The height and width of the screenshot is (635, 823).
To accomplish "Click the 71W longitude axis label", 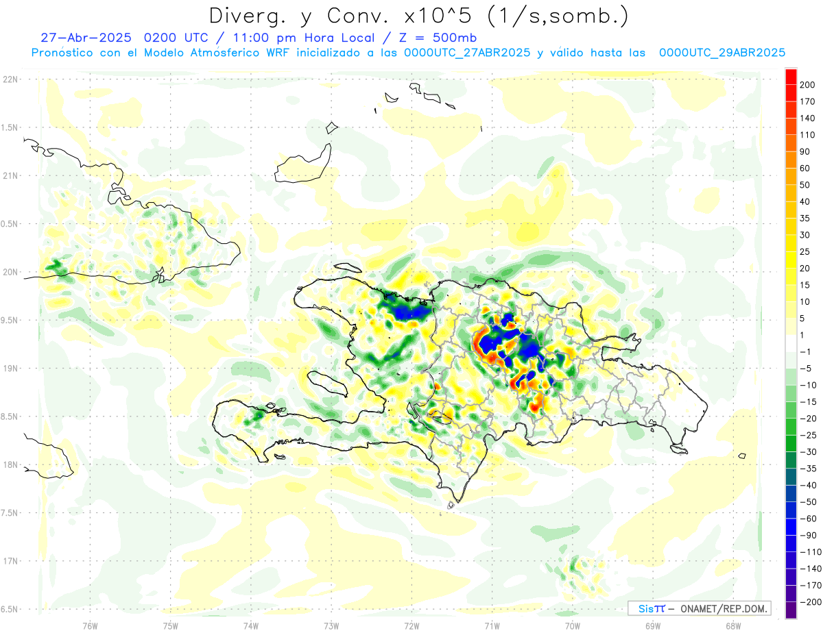I will [x=492, y=625].
